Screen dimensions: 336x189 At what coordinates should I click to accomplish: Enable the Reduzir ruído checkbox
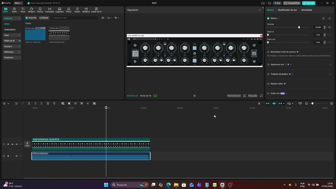coord(268,84)
